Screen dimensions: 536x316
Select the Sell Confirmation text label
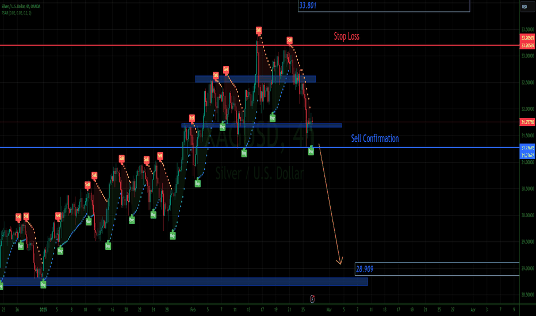point(374,138)
